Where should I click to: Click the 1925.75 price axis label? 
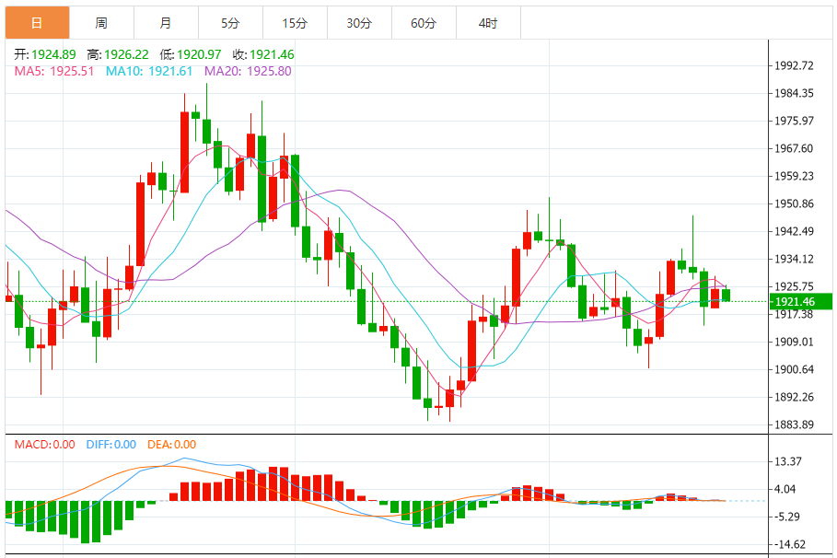795,286
